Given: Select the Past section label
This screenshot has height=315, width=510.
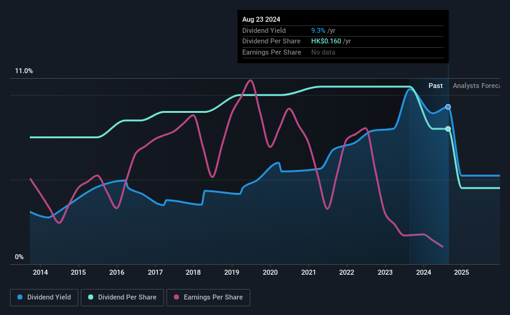Looking at the screenshot, I should [435, 86].
